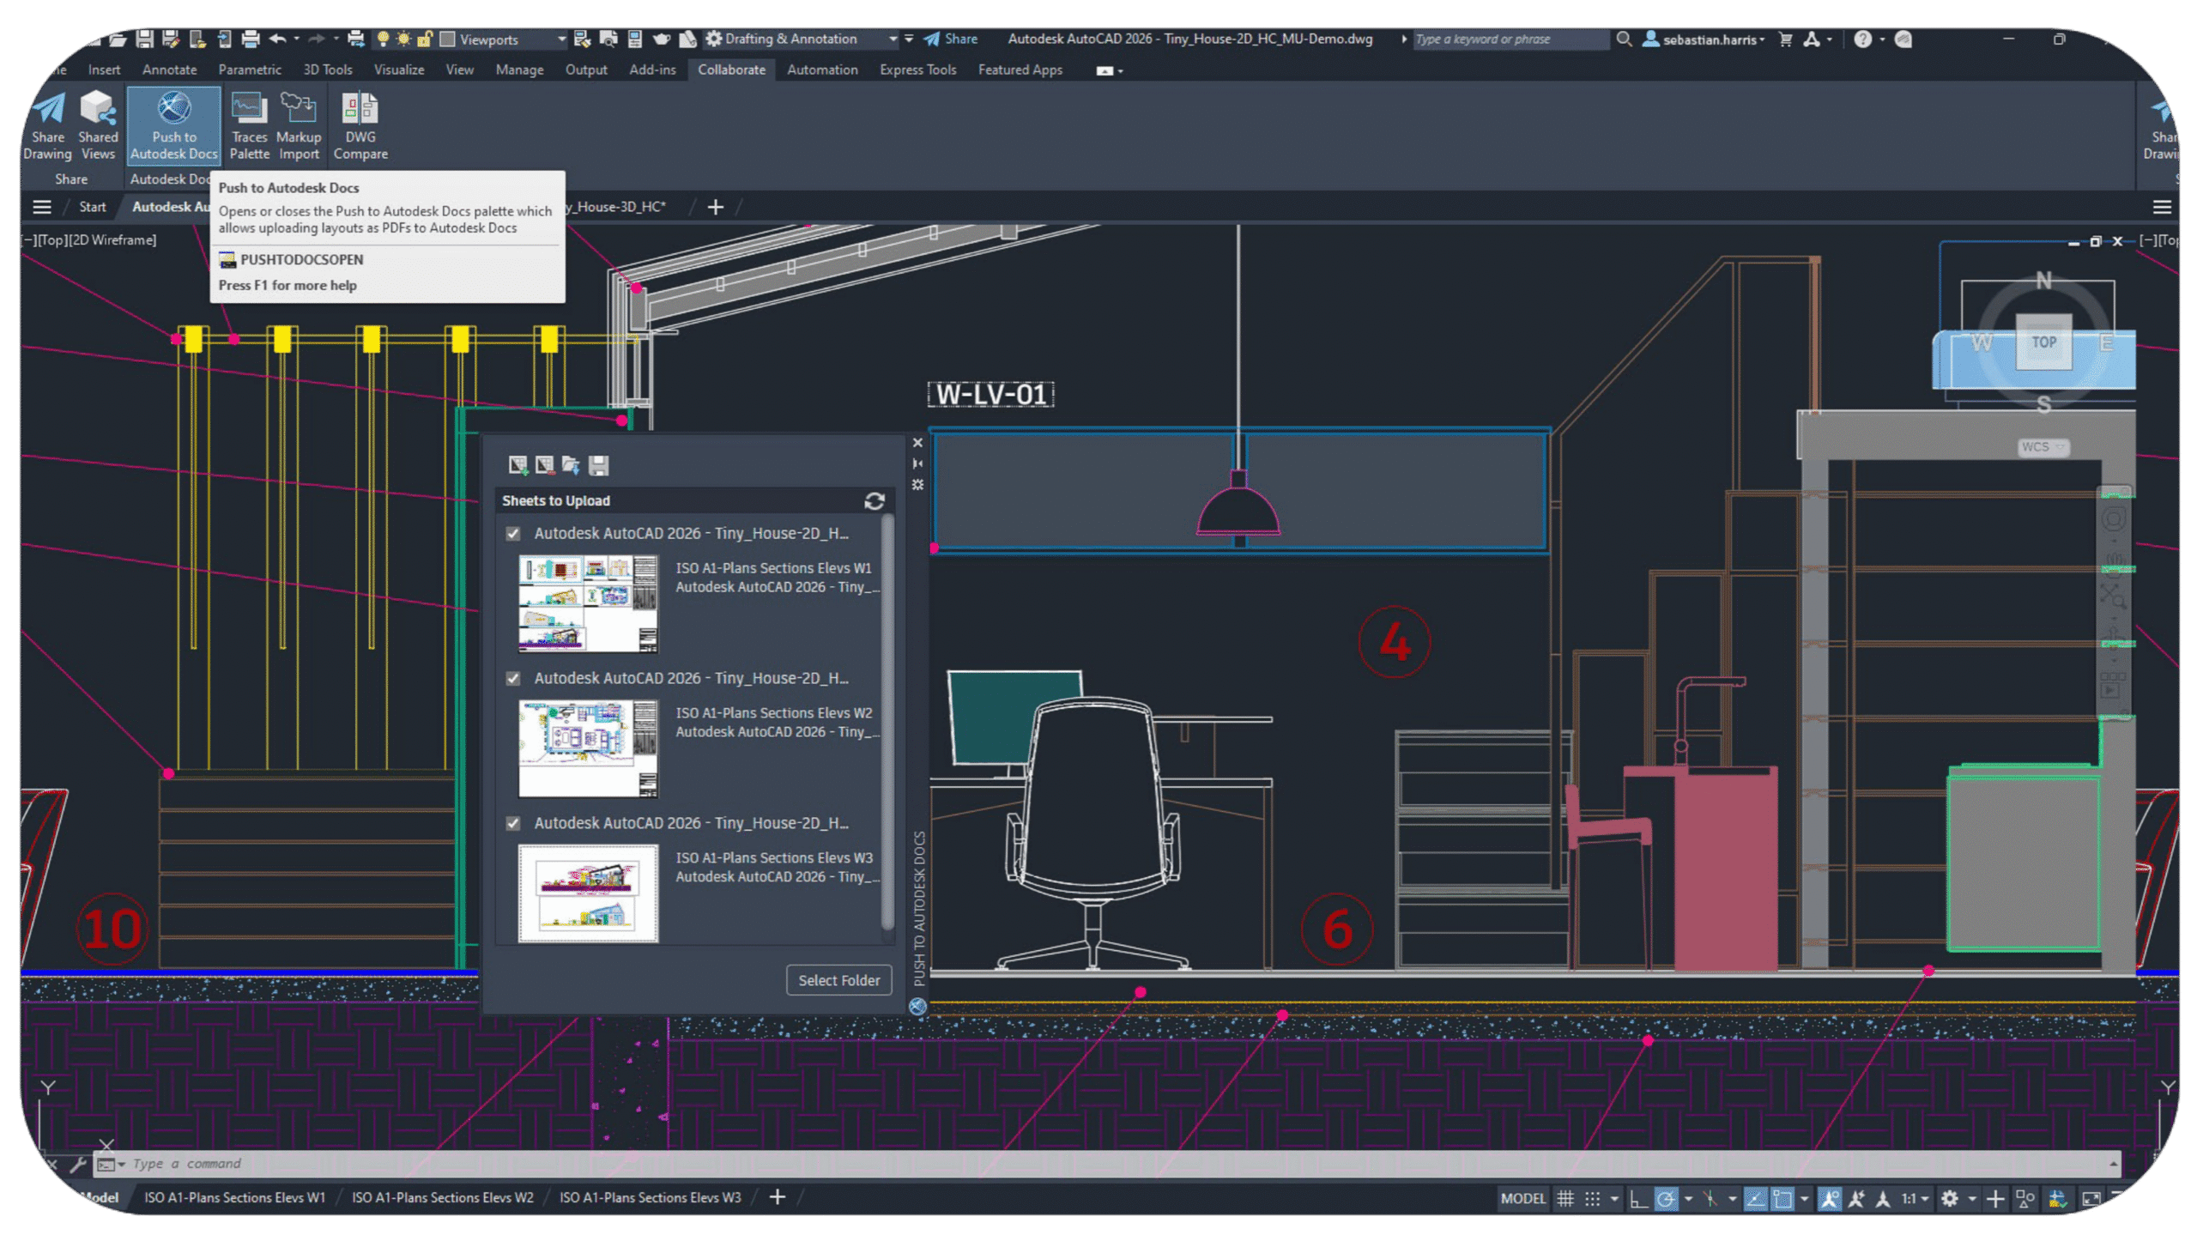Toggle grid display in the status bar

[1566, 1197]
